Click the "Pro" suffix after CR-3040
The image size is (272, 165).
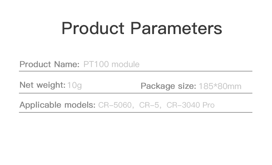click(x=208, y=105)
